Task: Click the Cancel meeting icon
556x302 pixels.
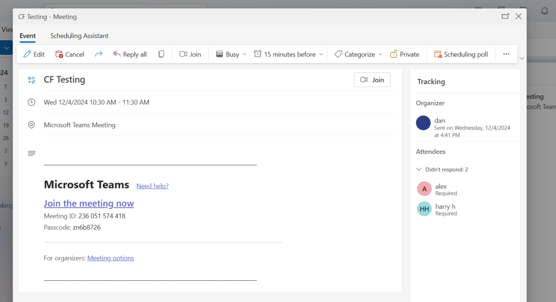Action: (59, 54)
